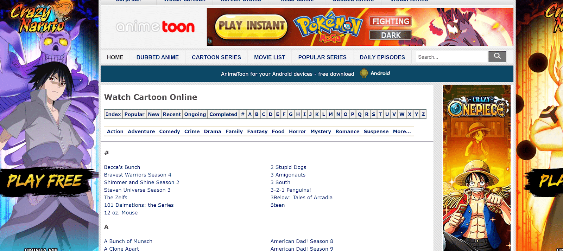Open American Dad! Season 8
The height and width of the screenshot is (251, 563).
302,241
